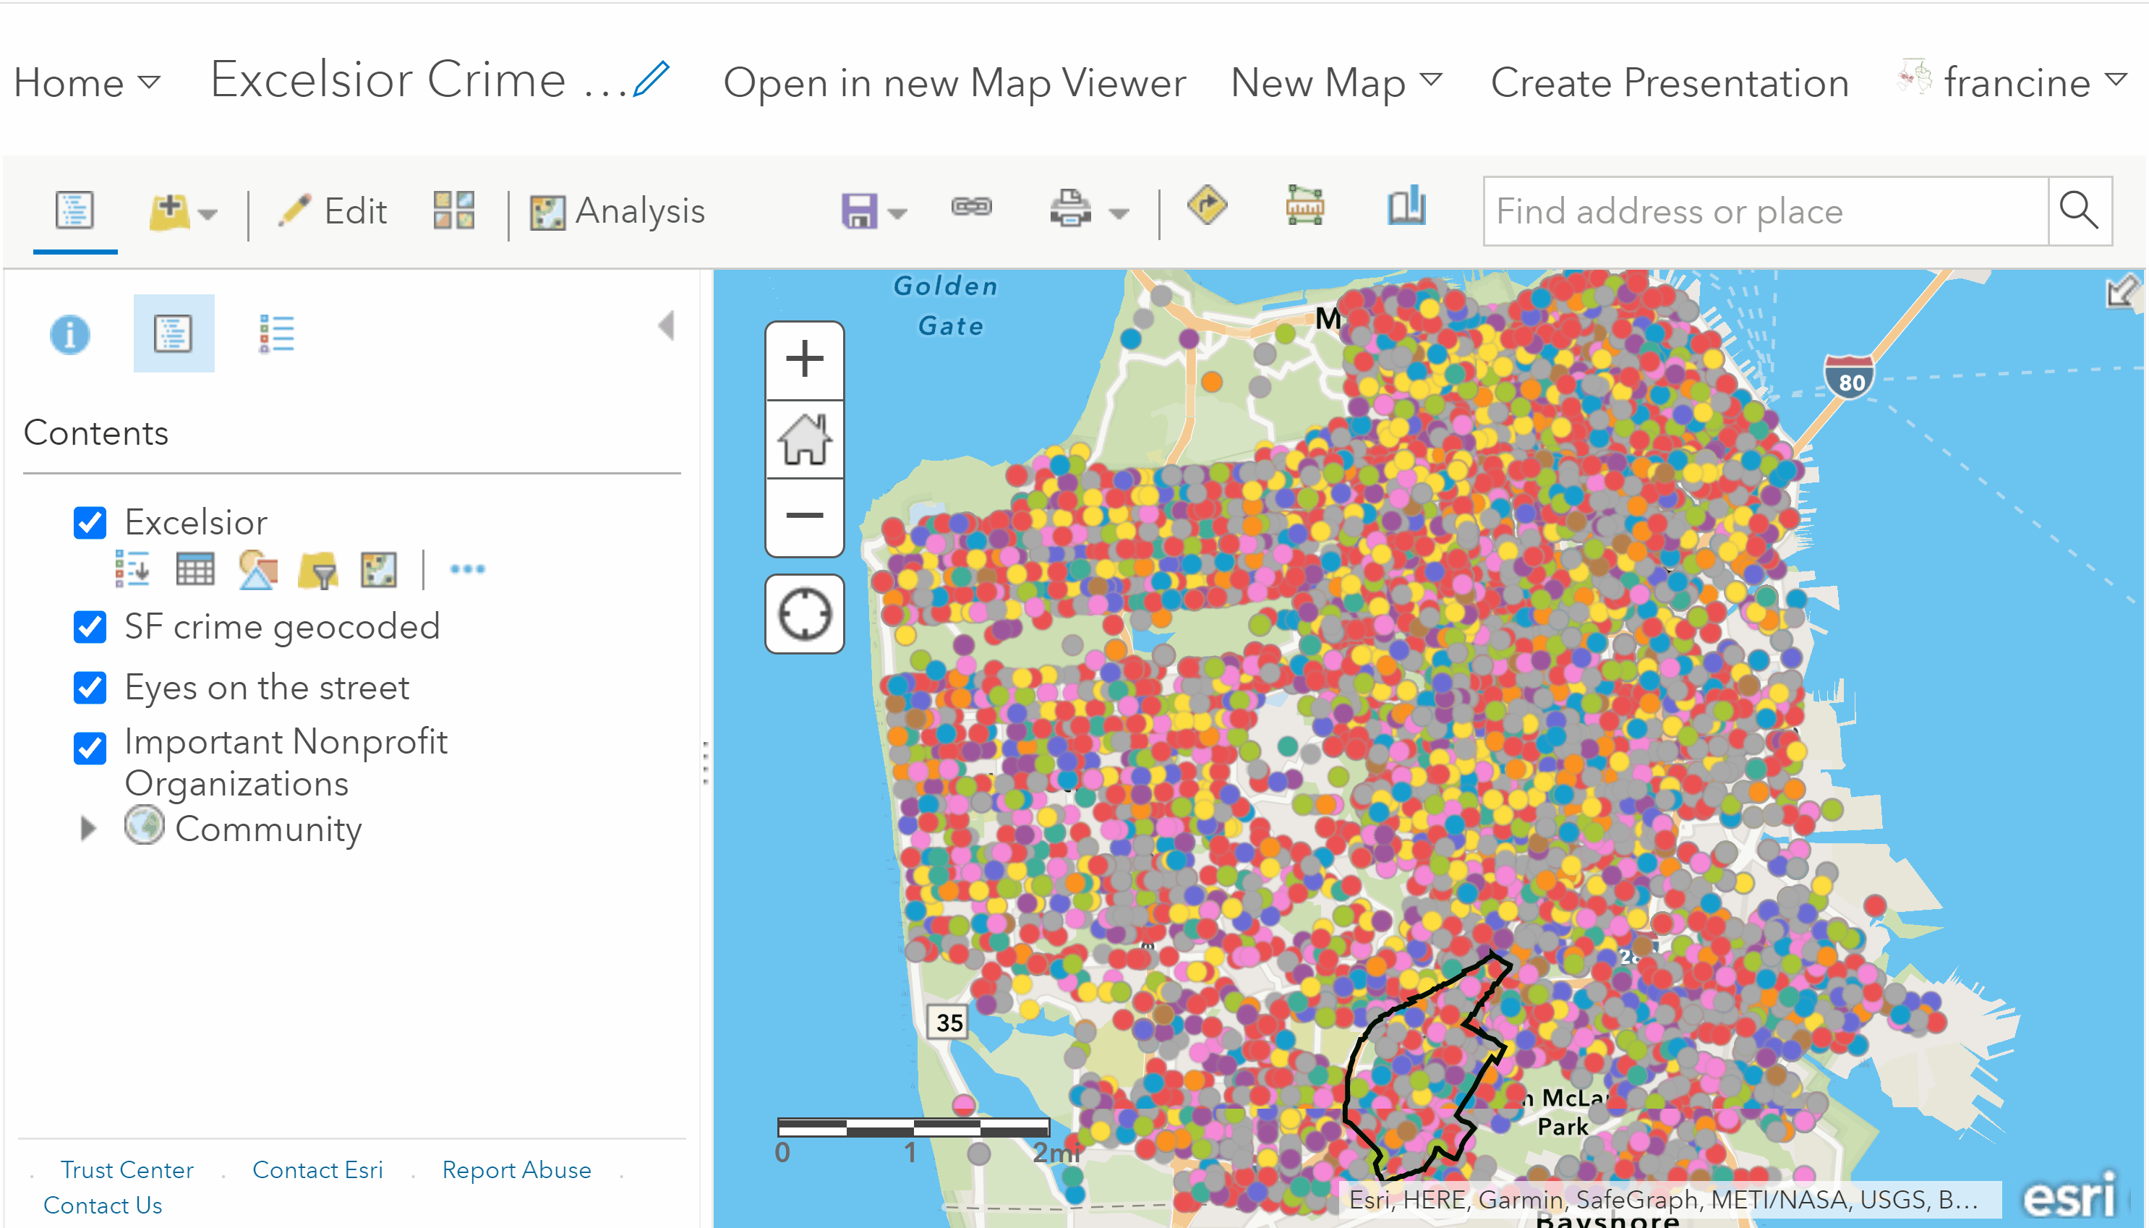Click the Basemap gallery icon
The width and height of the screenshot is (2149, 1228).
(453, 210)
